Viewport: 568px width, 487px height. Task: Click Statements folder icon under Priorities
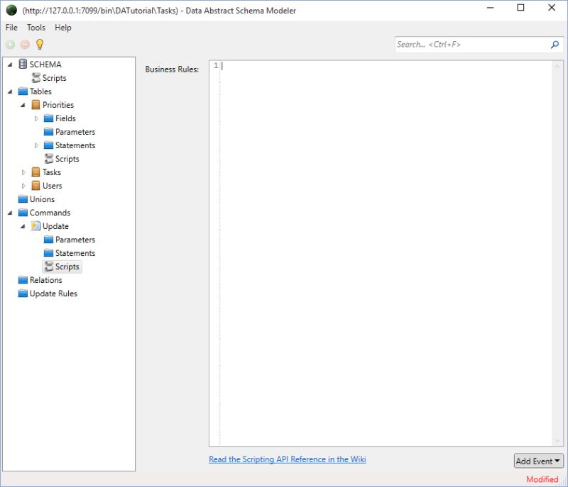pos(48,145)
